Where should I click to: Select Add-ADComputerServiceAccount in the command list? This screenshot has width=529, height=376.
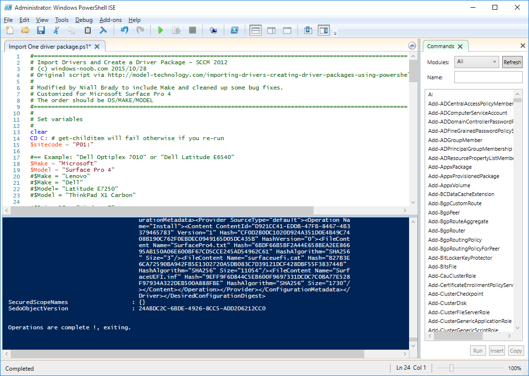(468, 113)
